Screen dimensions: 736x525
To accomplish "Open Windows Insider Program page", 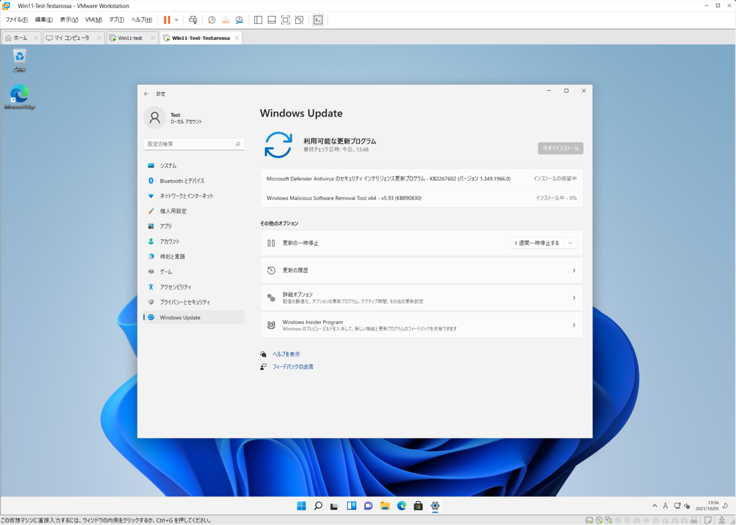I will [422, 325].
